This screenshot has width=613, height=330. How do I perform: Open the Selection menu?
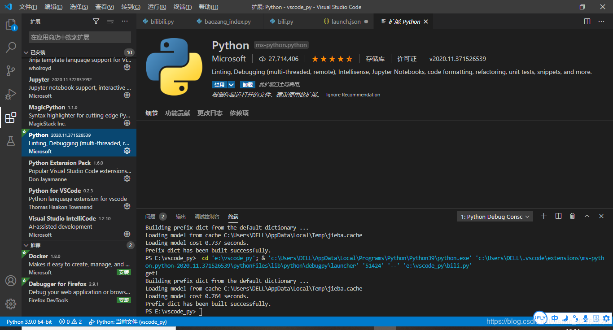(x=79, y=7)
